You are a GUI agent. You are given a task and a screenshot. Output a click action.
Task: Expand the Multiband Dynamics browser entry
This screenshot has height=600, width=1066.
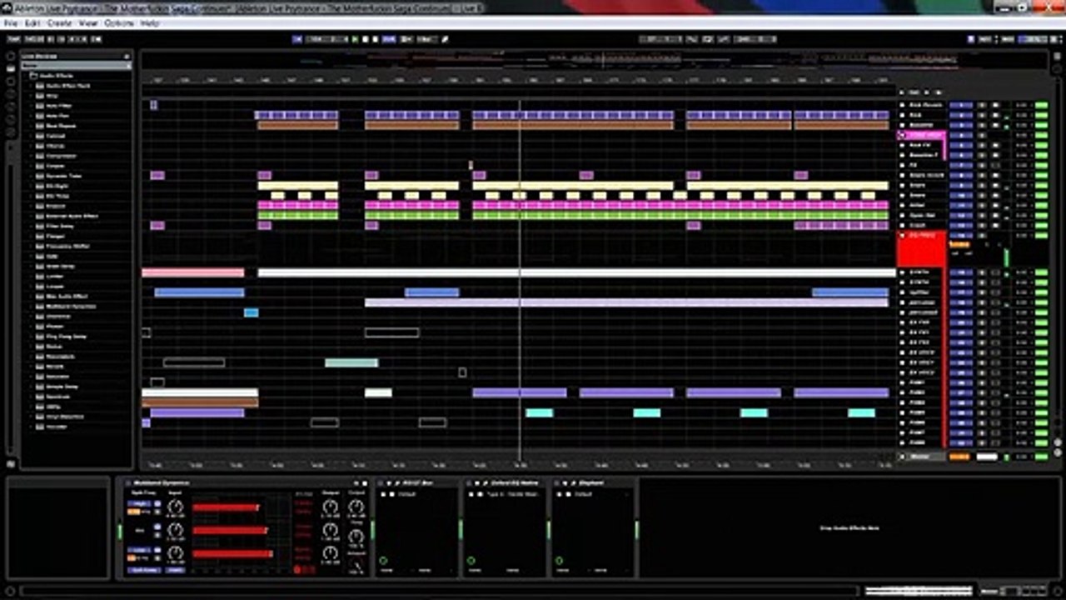tap(32, 306)
